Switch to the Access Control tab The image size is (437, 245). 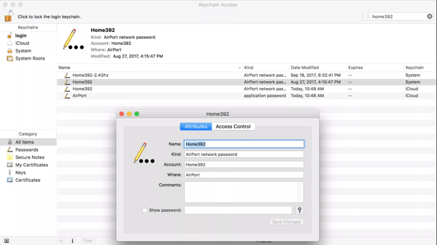(x=233, y=127)
